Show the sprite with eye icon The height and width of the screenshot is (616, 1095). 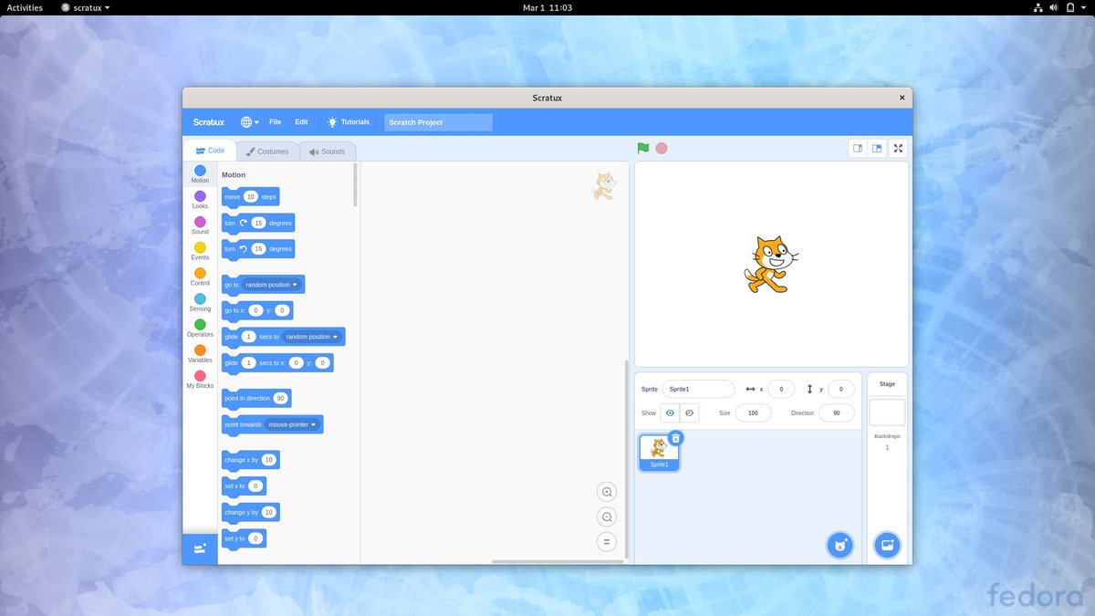click(670, 413)
